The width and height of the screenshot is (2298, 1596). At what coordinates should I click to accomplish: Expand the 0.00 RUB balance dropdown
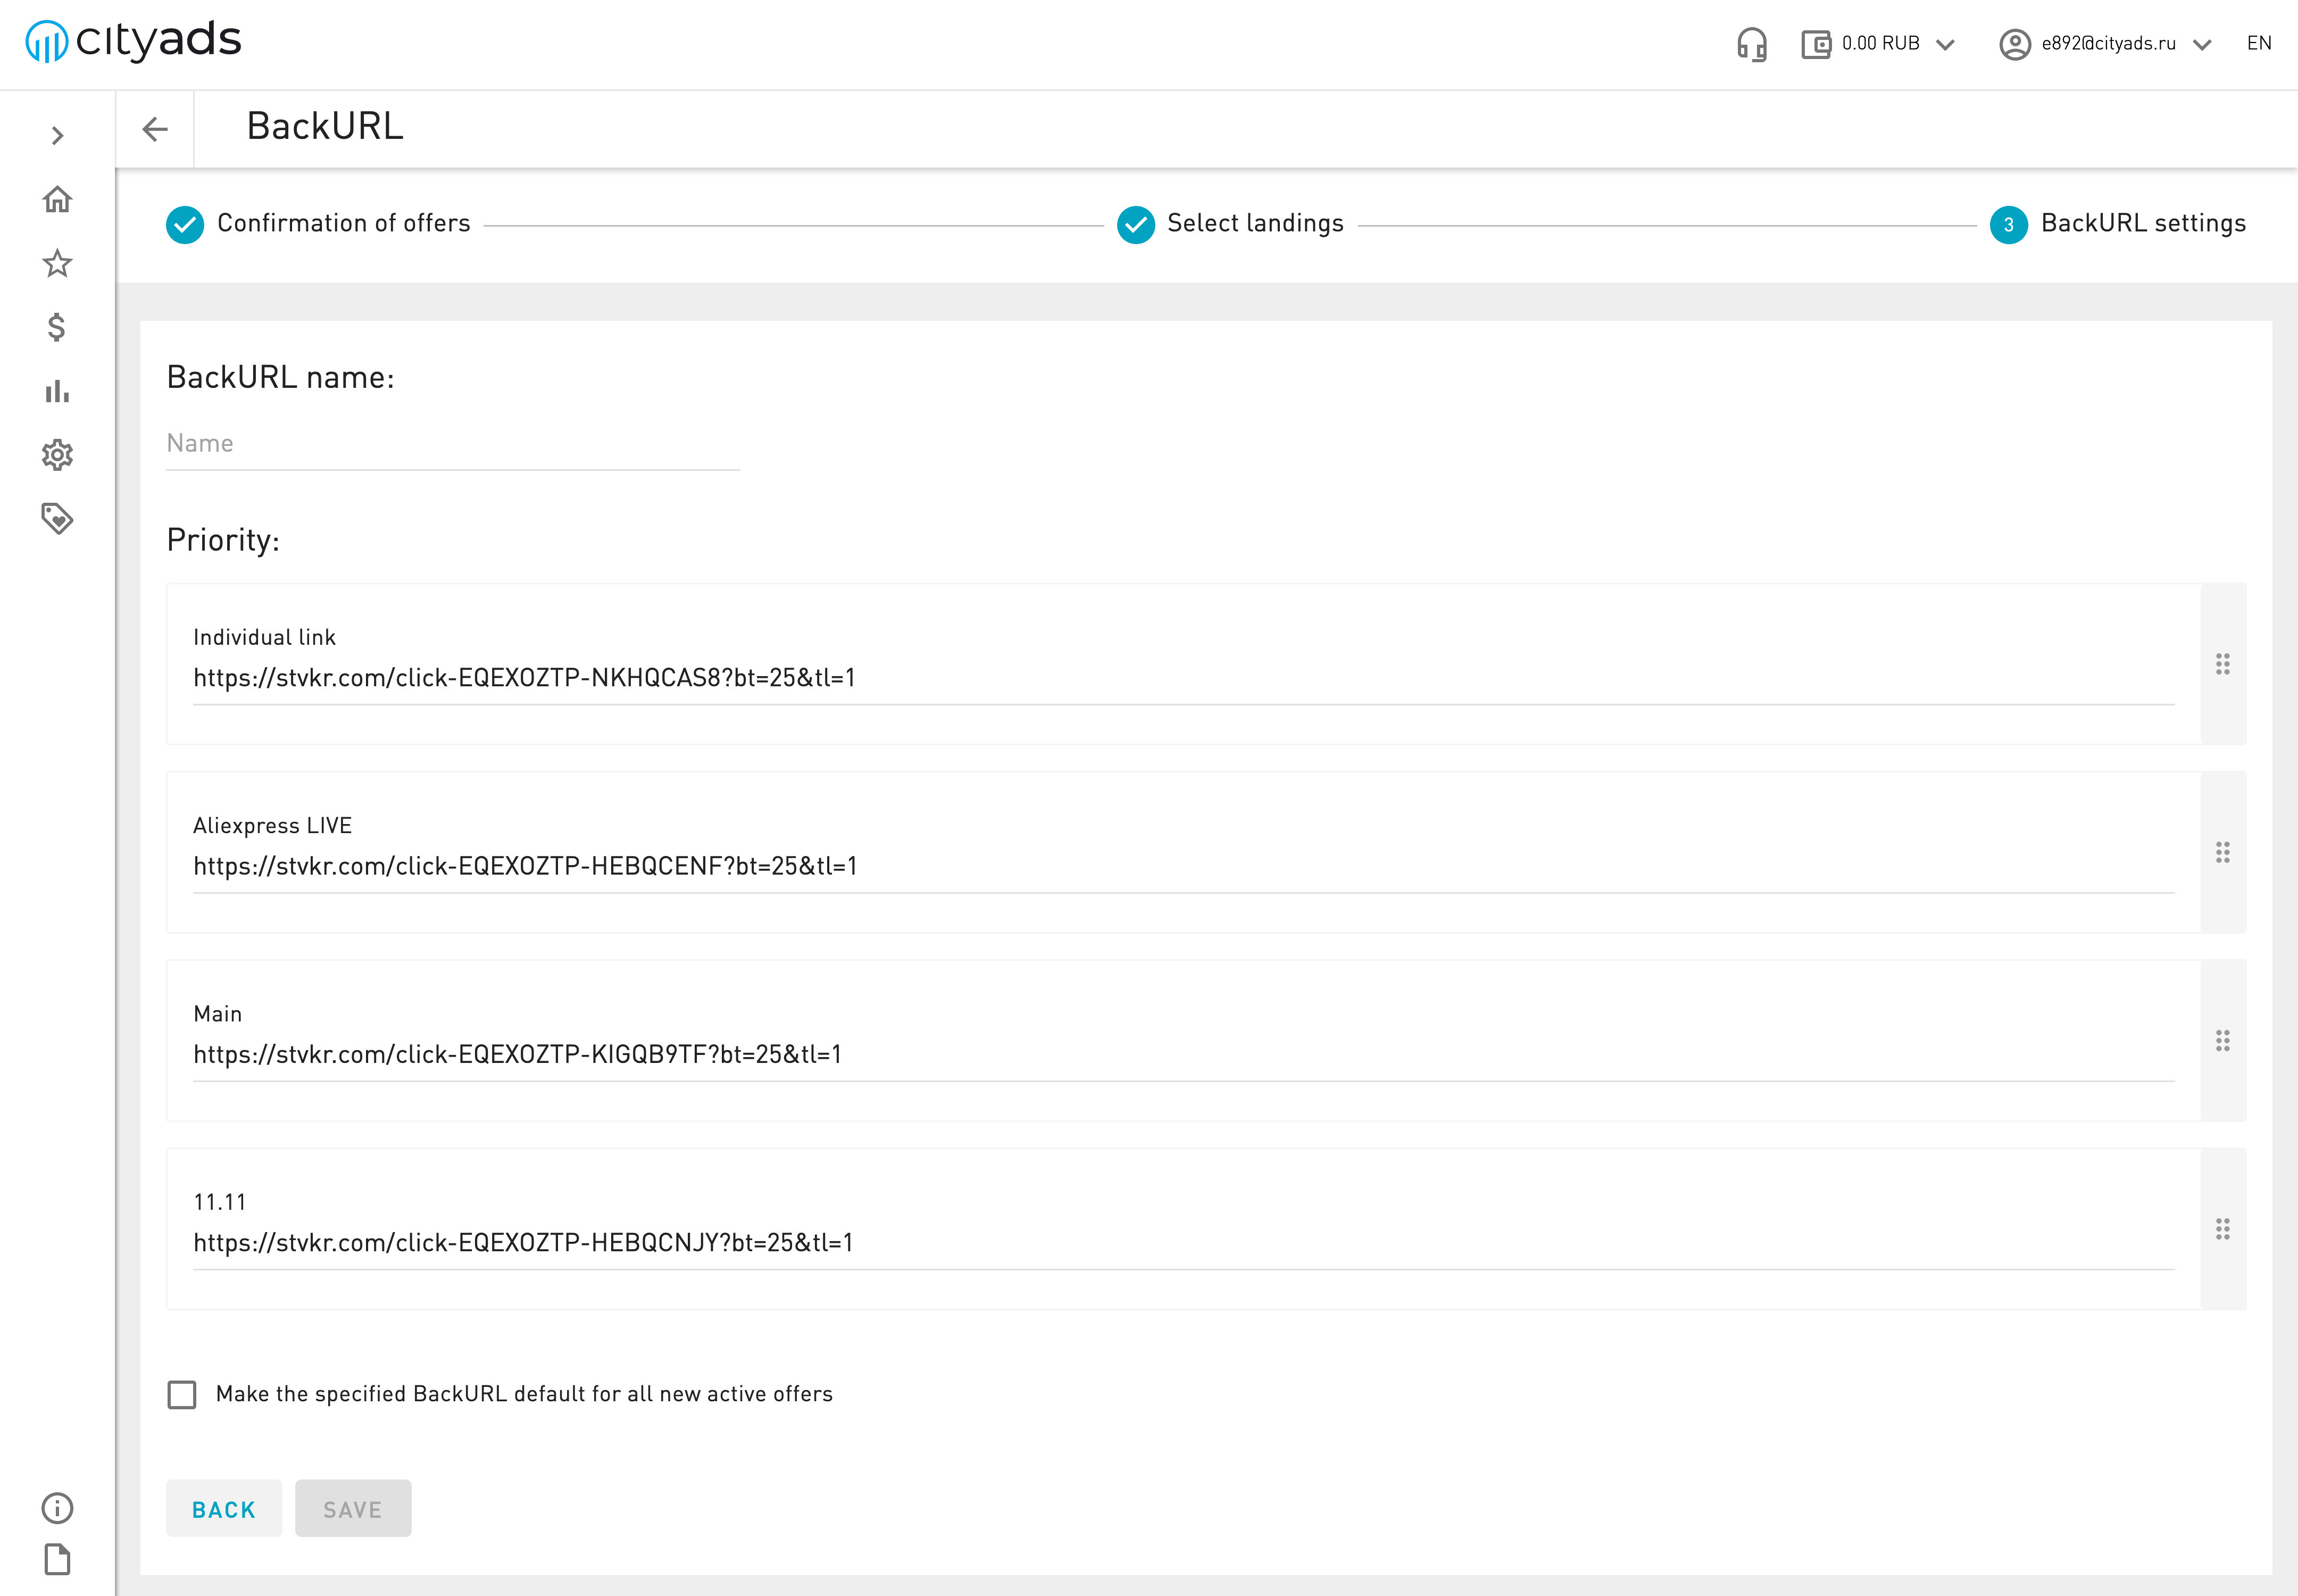(1945, 45)
